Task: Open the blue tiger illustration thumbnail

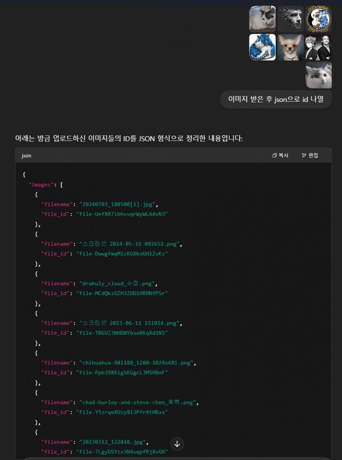Action: click(262, 47)
